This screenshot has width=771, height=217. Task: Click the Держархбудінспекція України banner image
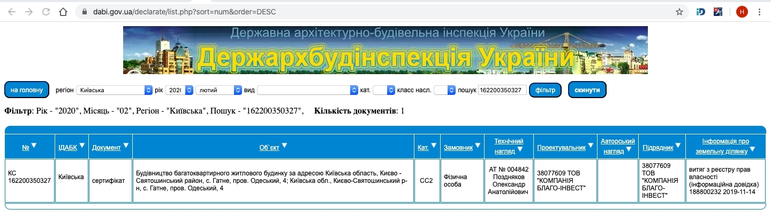385,50
